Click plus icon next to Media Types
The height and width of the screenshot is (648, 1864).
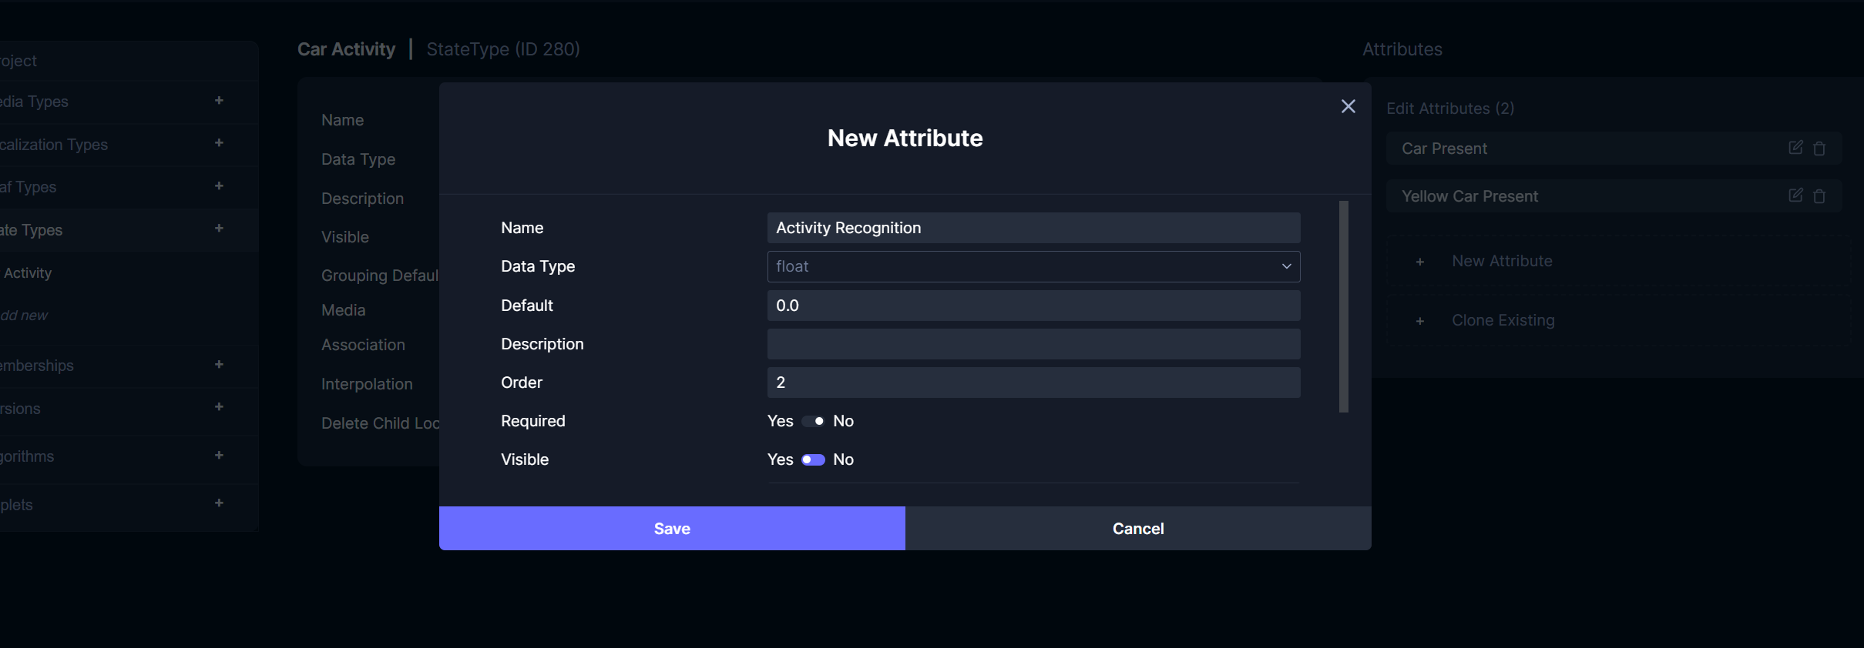(x=219, y=101)
